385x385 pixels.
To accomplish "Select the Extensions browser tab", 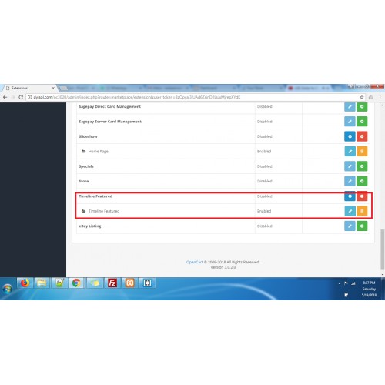I will (29, 88).
